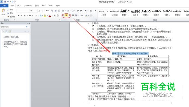The width and height of the screenshot is (189, 107).
Task: Decrease paragraph indent
Action: point(78,11)
